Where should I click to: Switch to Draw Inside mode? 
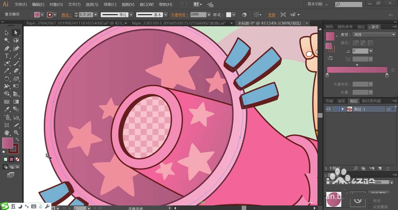17,167
